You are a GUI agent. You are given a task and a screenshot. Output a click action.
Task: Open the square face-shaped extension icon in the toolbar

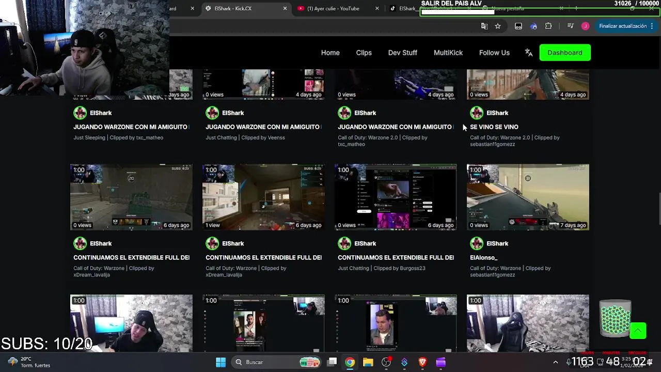click(x=518, y=26)
